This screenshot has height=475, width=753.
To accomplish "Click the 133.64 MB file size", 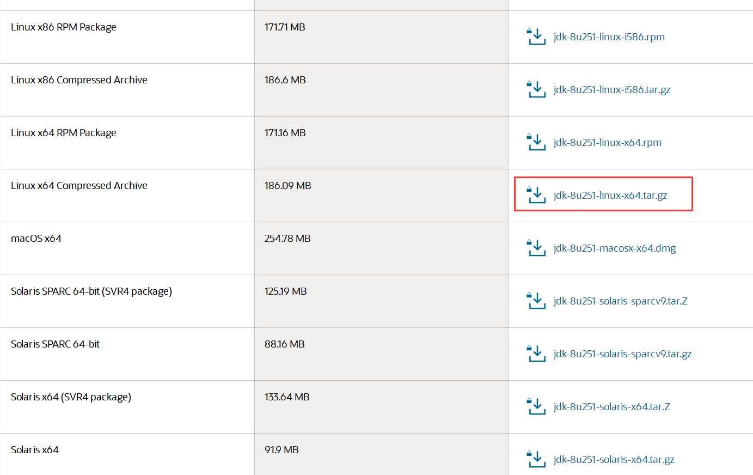I will point(287,397).
